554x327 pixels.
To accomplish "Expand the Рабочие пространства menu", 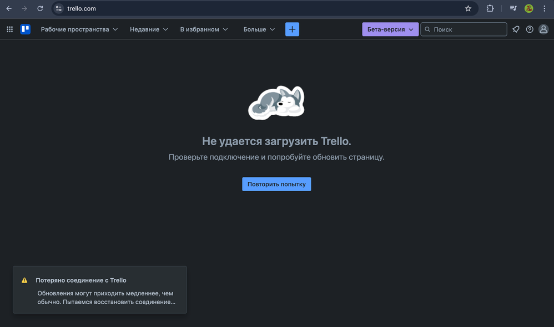I will click(79, 29).
